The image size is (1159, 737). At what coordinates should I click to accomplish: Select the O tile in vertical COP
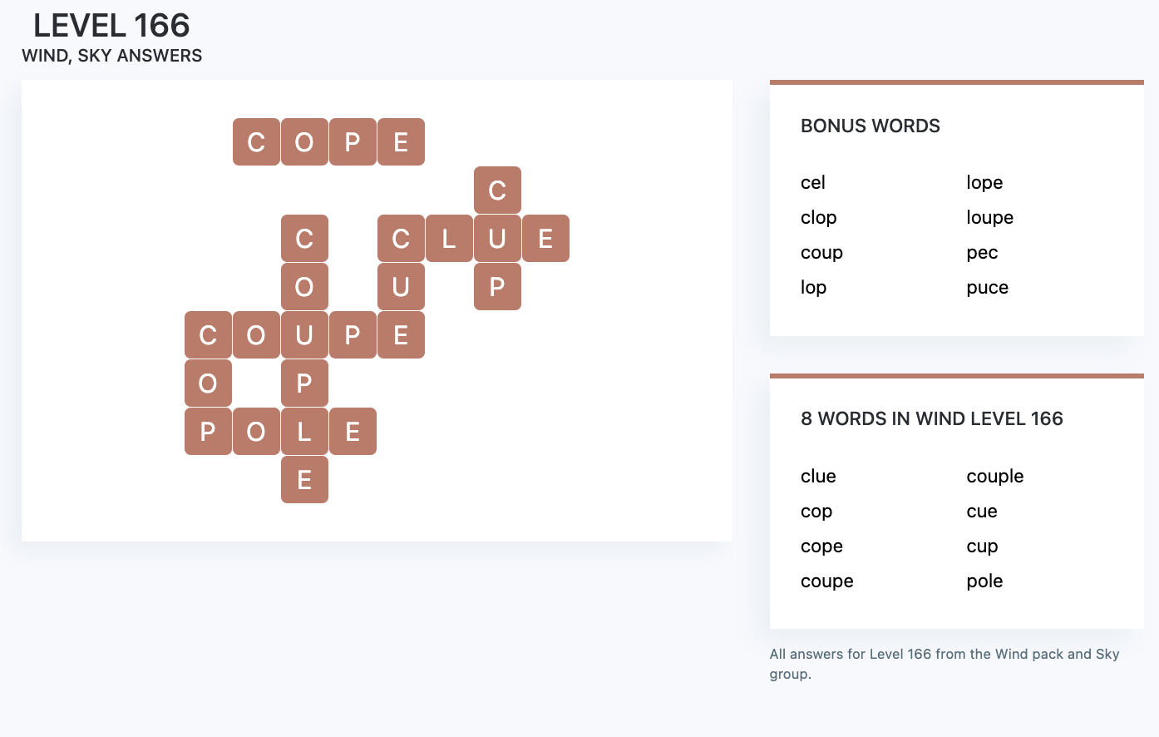(x=208, y=383)
